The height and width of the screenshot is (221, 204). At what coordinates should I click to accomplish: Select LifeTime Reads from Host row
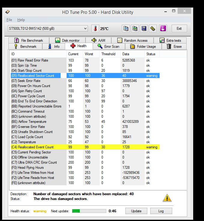(x=85, y=178)
